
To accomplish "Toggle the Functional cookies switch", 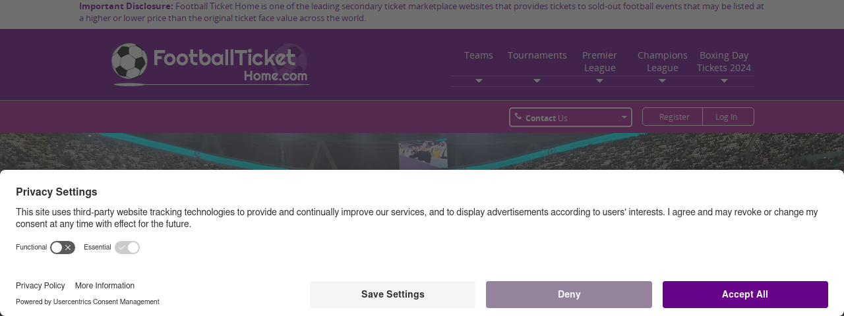I will point(63,248).
